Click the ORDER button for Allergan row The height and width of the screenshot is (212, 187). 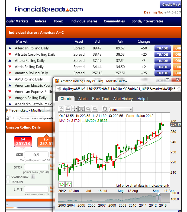pos(177,48)
